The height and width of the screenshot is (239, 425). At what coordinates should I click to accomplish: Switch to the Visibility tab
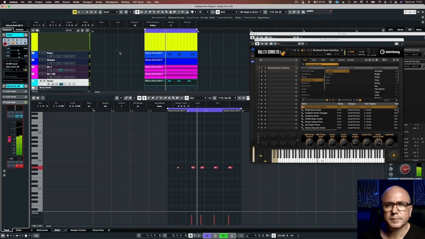[19, 30]
